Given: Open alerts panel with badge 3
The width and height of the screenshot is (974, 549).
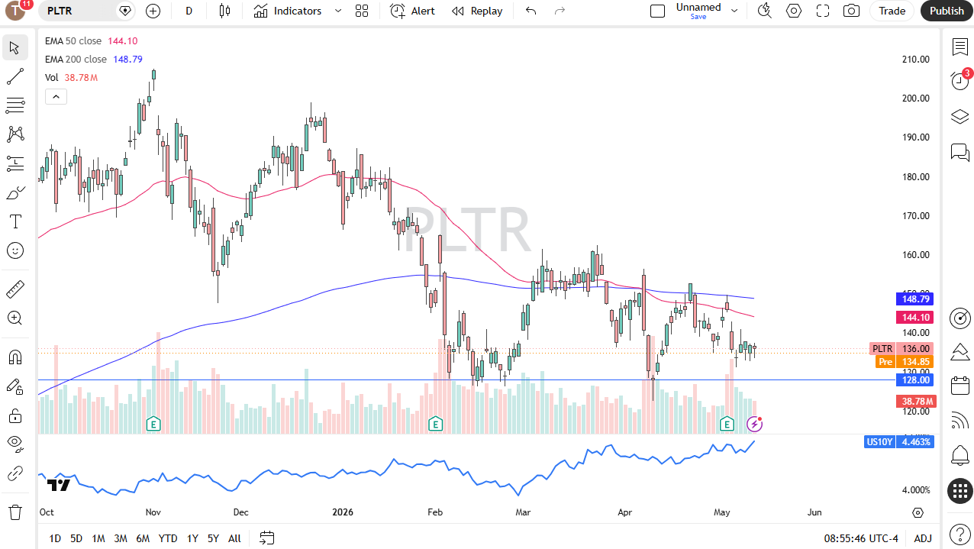Looking at the screenshot, I should click(959, 80).
